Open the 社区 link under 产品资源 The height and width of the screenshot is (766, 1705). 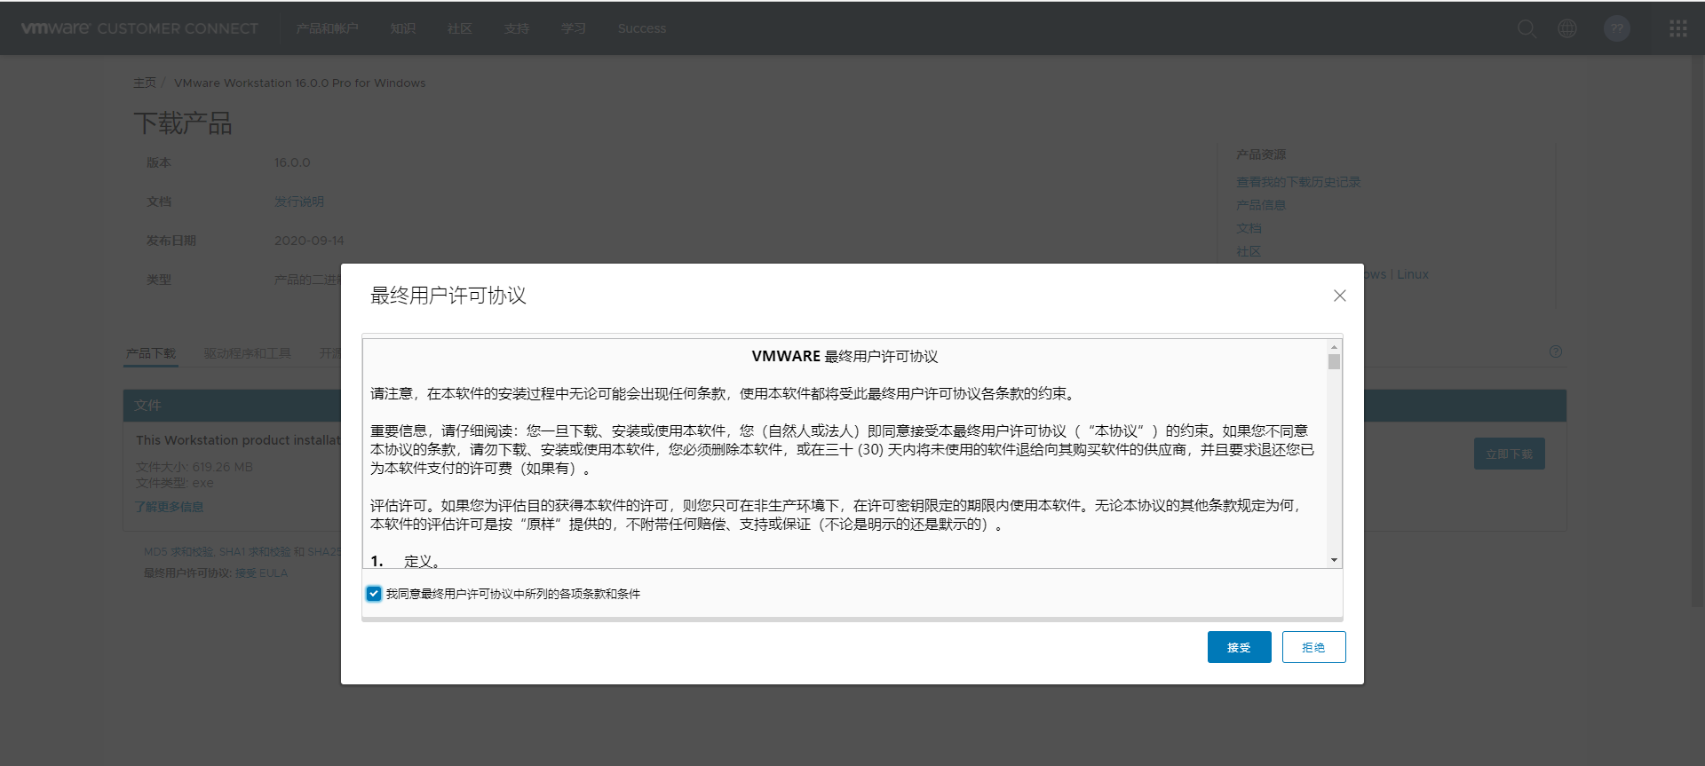pyautogui.click(x=1249, y=251)
